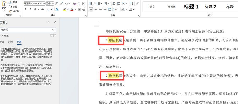Sort text with A-Z icon
This screenshot has height=104, width=238.
(132, 3)
